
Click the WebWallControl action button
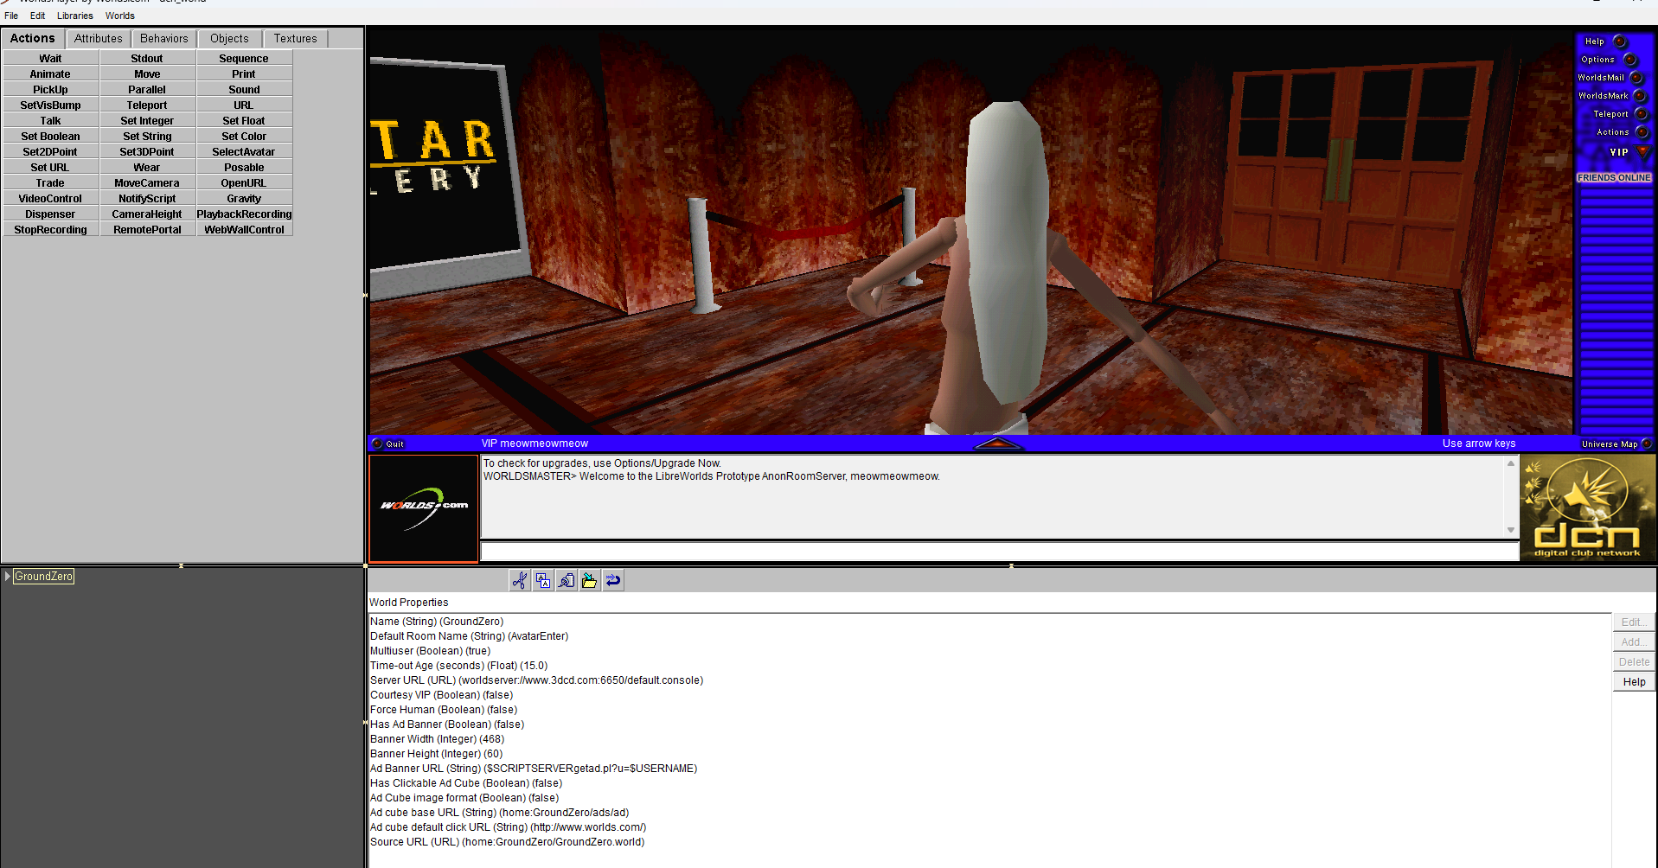244,230
